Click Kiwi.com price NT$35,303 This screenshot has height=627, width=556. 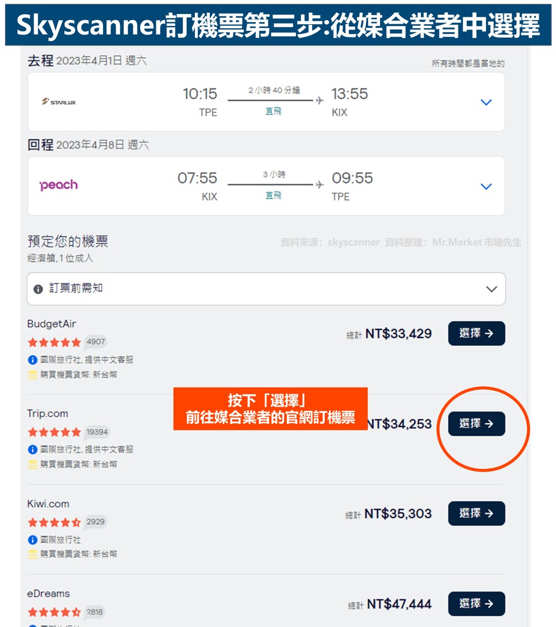tap(398, 514)
